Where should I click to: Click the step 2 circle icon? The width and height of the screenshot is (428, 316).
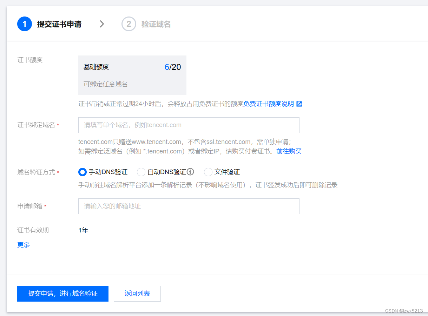pos(129,24)
